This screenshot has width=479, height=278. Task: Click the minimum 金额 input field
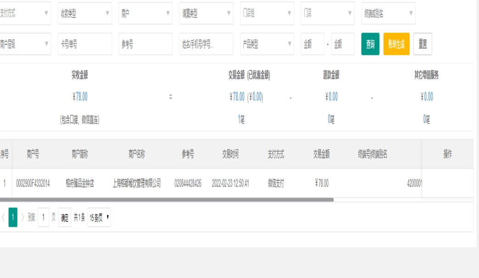312,44
